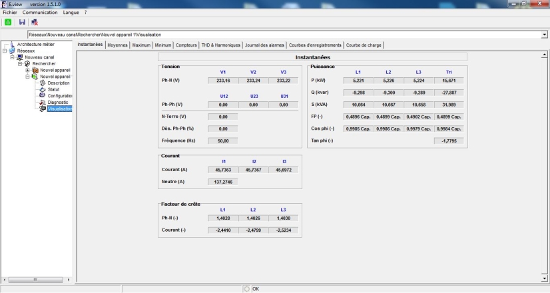Click the blue floppy disk save icon
Screen dimensions: 550x293
[22, 22]
